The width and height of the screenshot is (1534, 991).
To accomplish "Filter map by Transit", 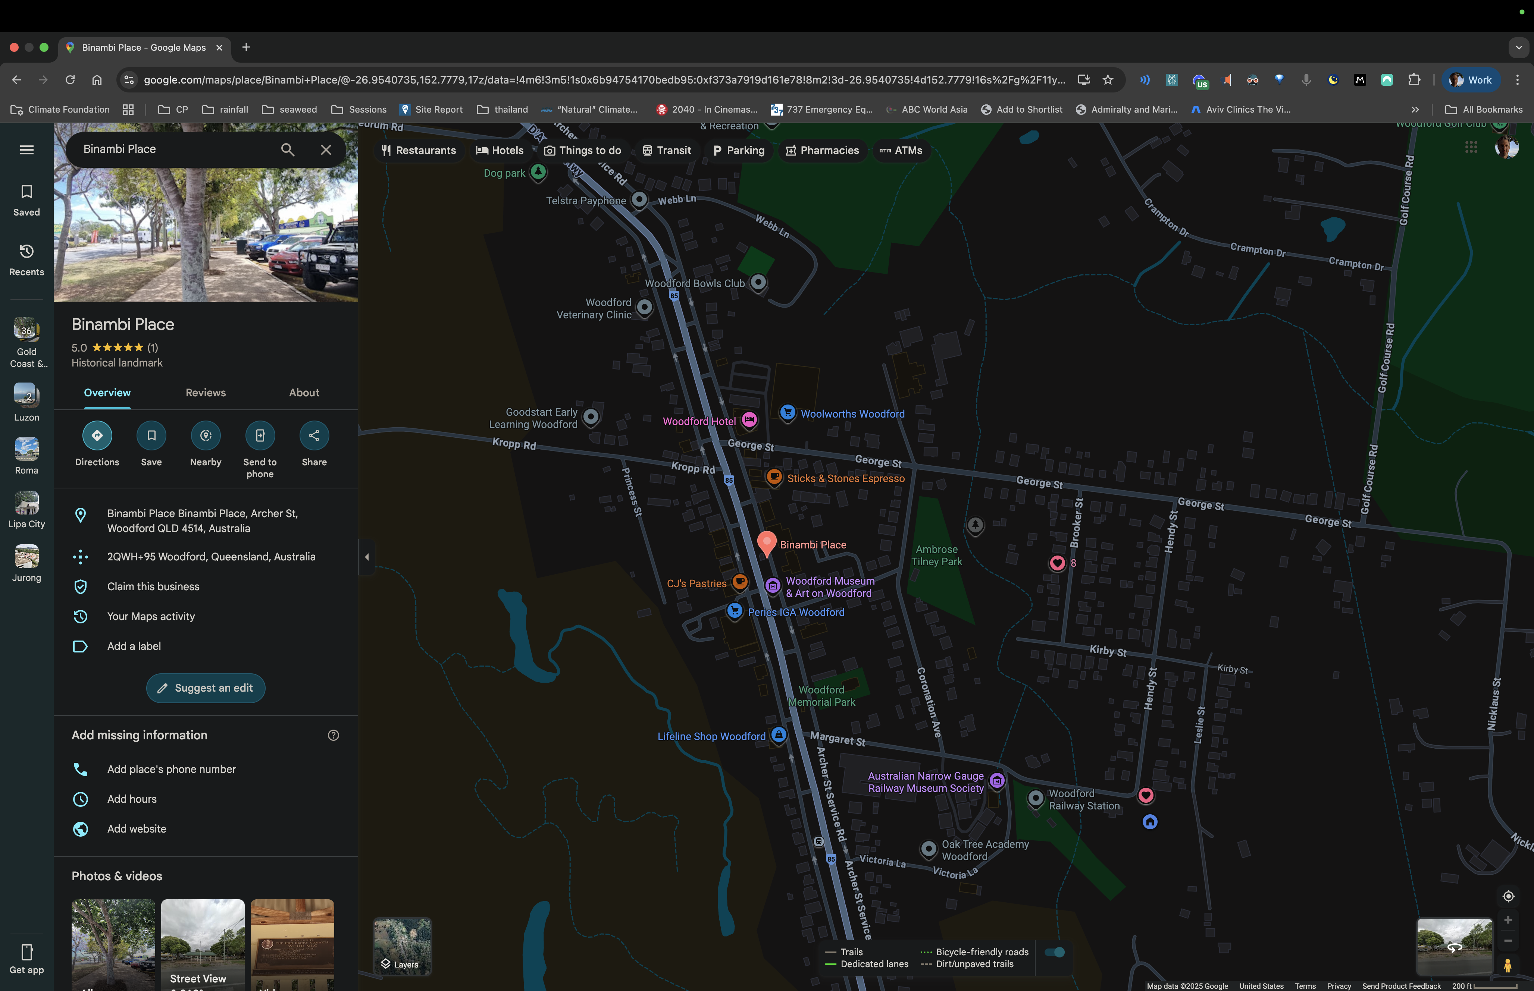I will [666, 151].
